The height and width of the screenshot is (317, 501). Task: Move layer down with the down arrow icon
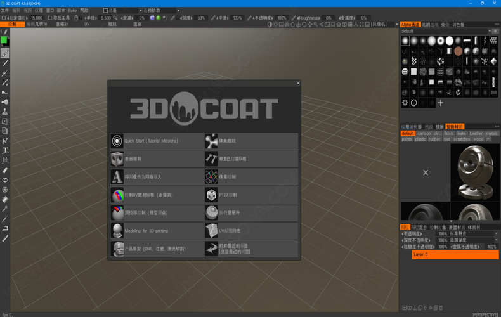coord(431,307)
